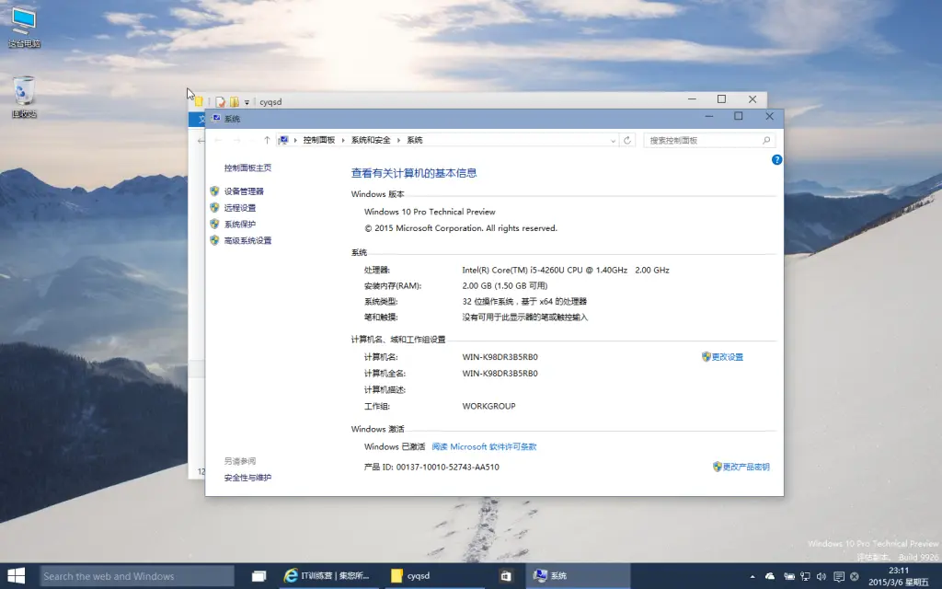
Task: Maximize the System (系统) window
Action: (x=739, y=117)
